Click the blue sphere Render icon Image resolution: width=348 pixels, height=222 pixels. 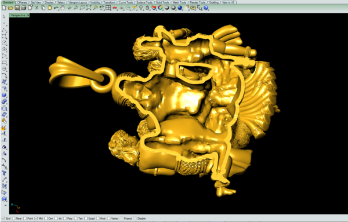point(180,8)
